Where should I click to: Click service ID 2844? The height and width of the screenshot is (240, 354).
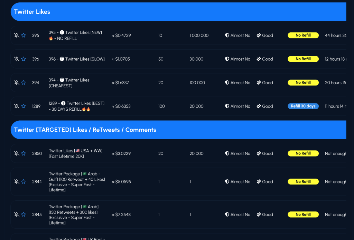pos(37,182)
